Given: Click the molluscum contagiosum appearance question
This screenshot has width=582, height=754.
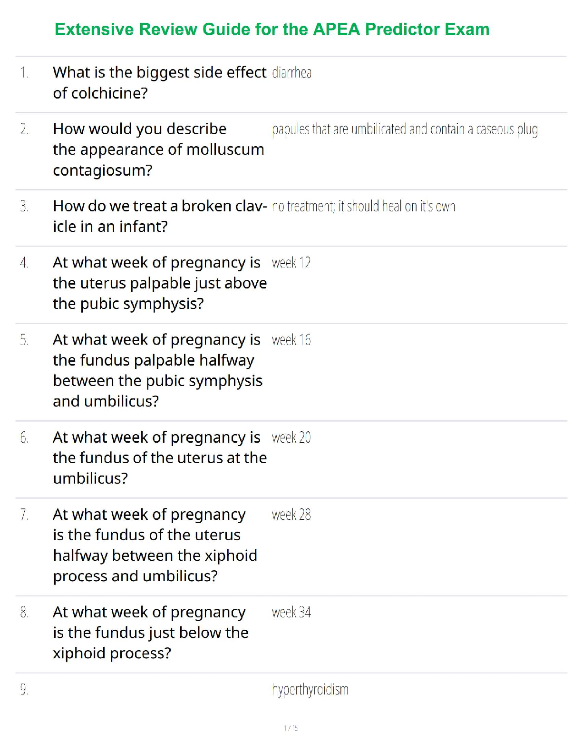Looking at the screenshot, I should point(158,149).
